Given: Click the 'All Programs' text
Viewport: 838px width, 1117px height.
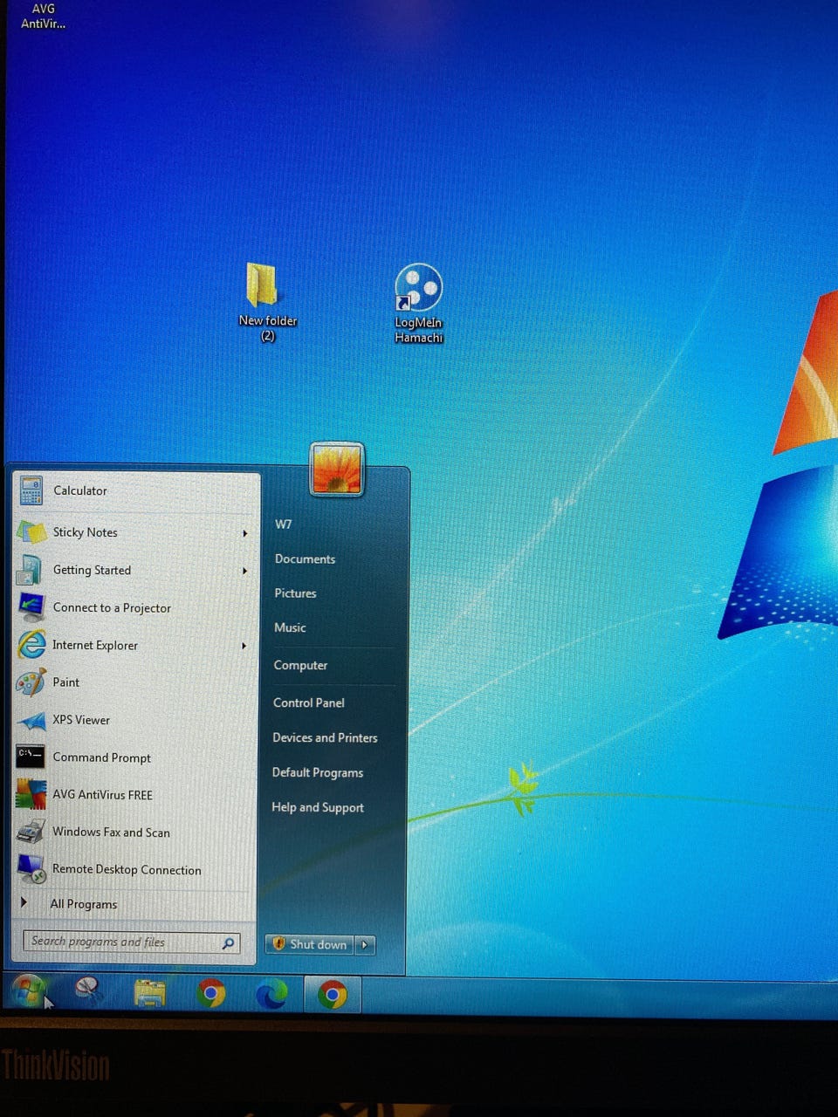Looking at the screenshot, I should pos(83,904).
